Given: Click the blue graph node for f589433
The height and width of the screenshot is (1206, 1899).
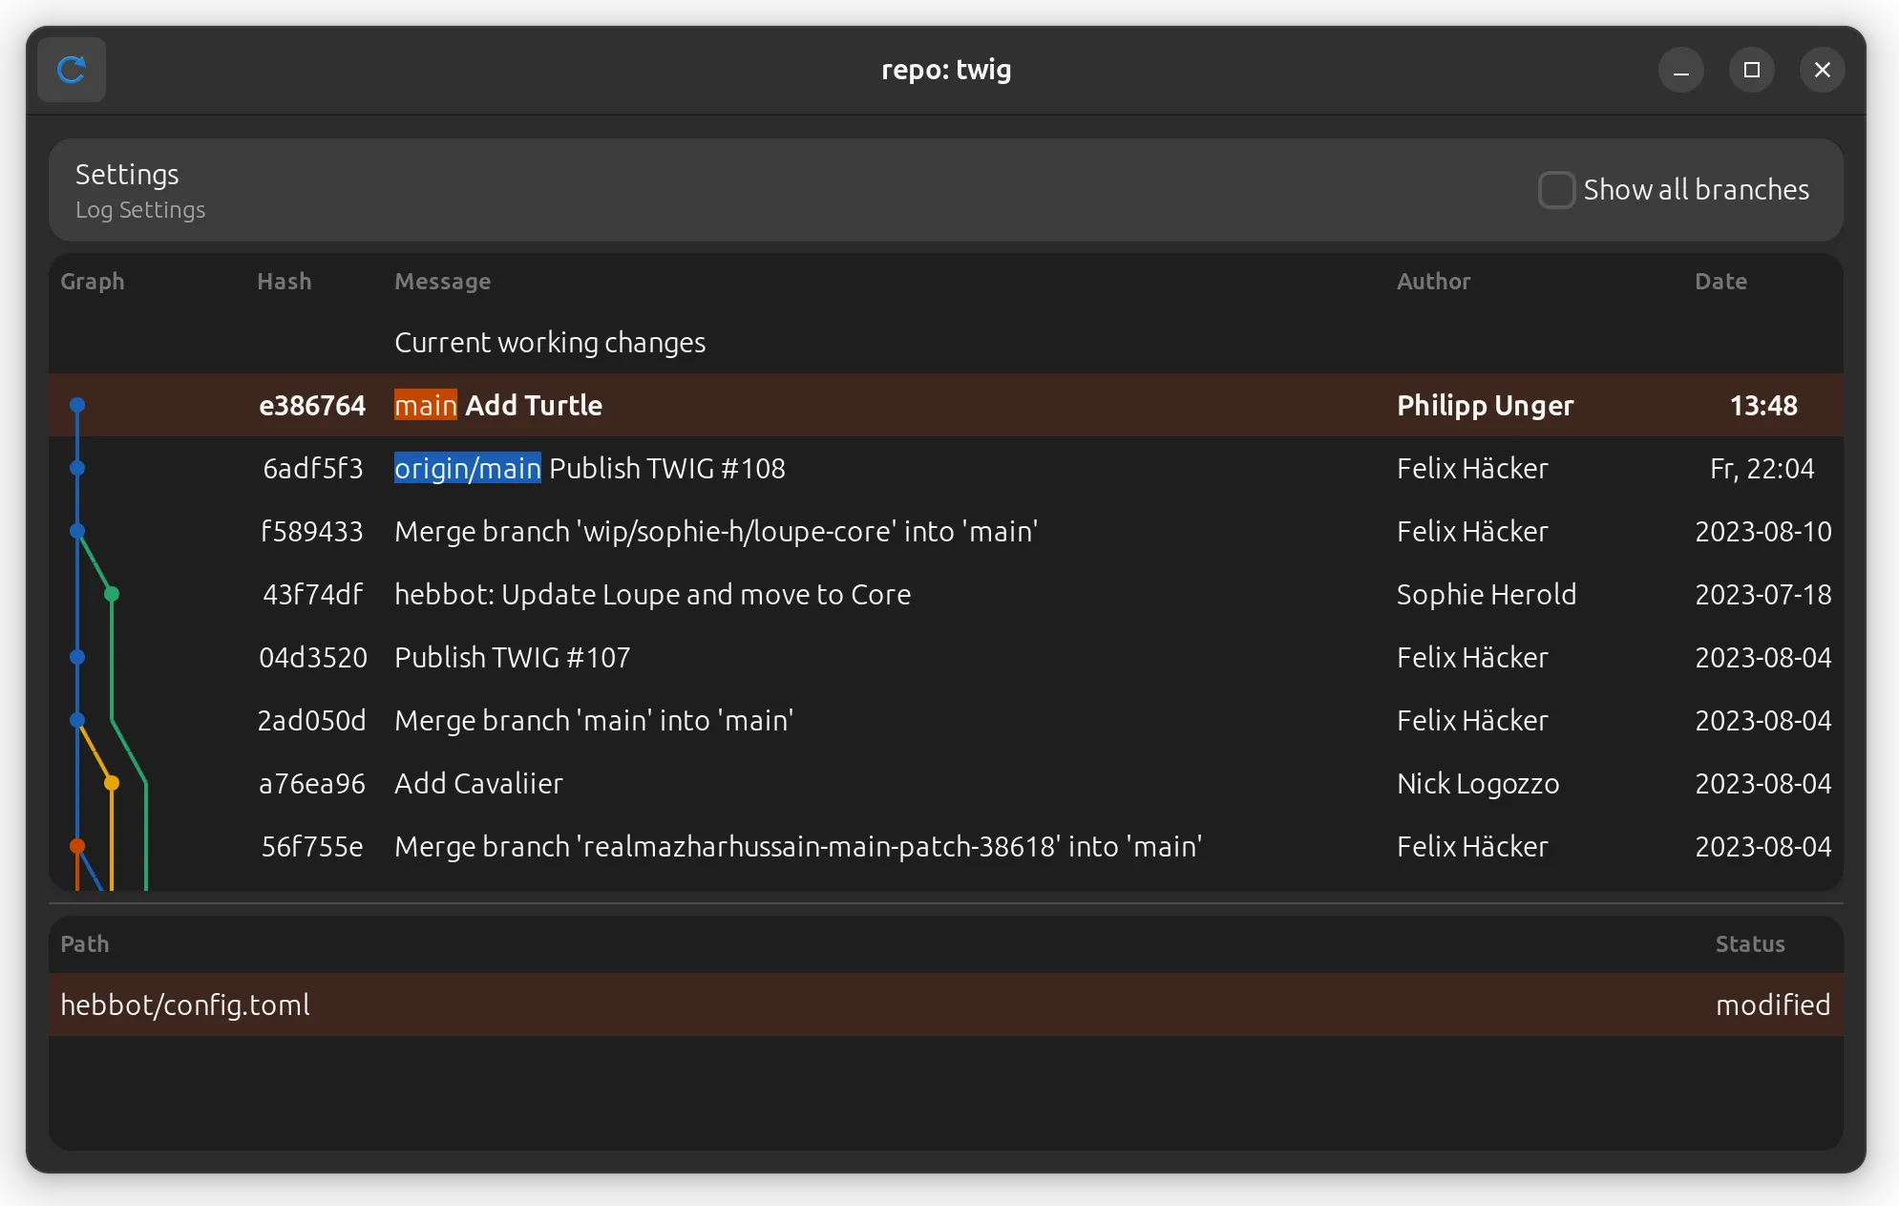Looking at the screenshot, I should tap(77, 531).
